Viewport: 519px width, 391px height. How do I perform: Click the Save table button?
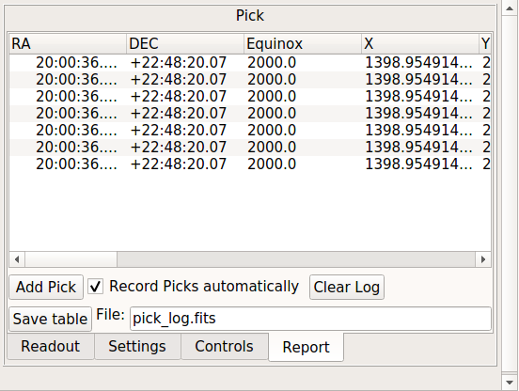[x=50, y=319]
